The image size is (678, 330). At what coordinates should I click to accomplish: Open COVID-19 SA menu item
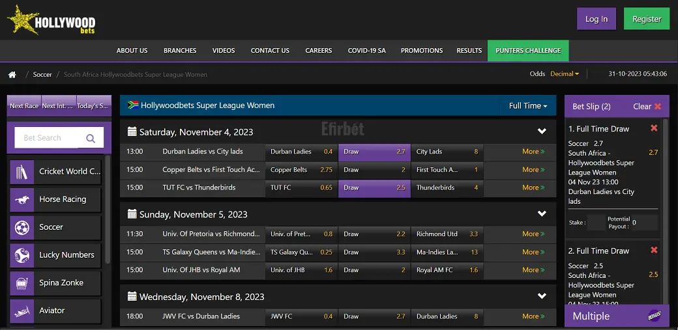(366, 51)
